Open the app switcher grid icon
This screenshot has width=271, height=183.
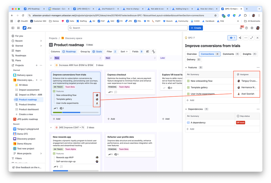18,28
